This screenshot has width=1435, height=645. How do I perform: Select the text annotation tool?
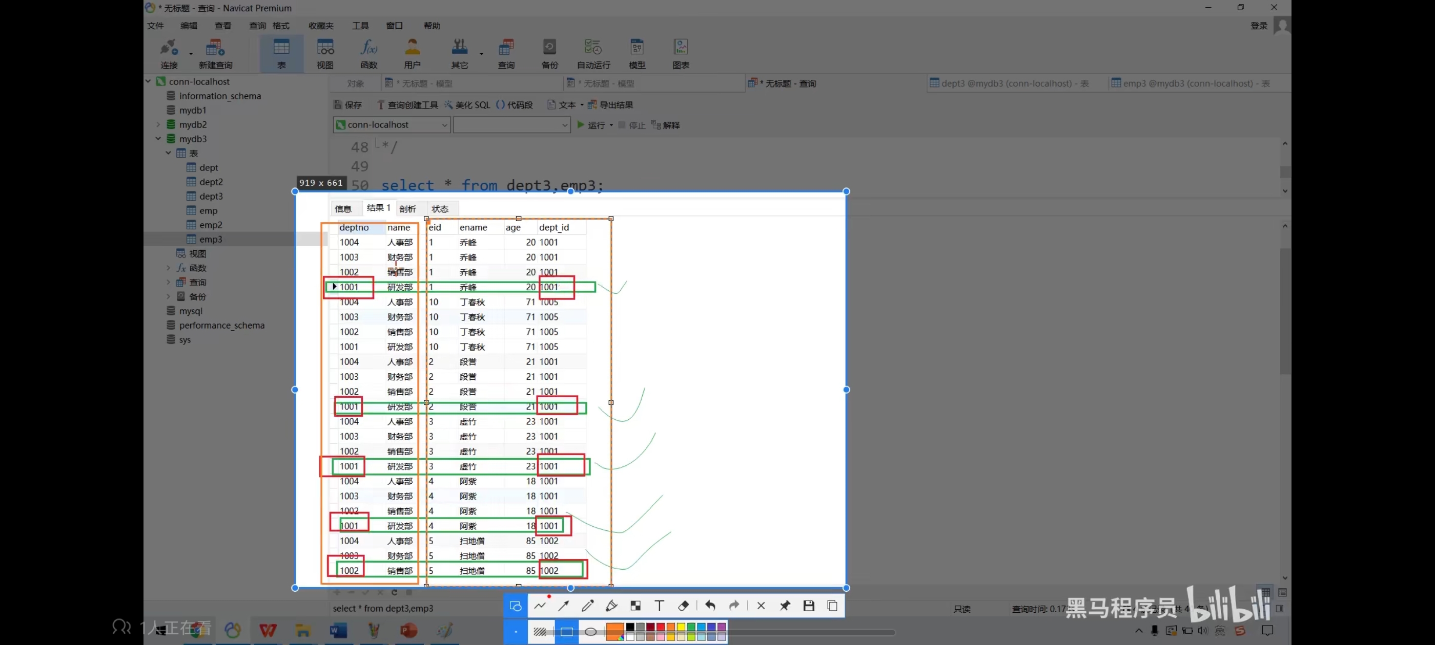[x=659, y=606]
